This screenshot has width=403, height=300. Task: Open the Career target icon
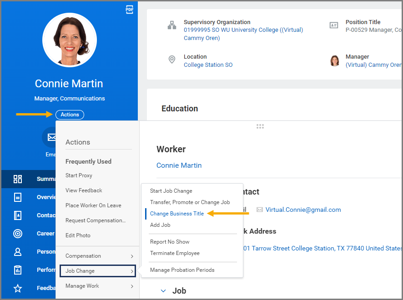(x=18, y=234)
